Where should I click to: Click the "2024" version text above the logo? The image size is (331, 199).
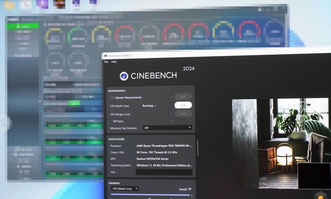click(x=189, y=69)
